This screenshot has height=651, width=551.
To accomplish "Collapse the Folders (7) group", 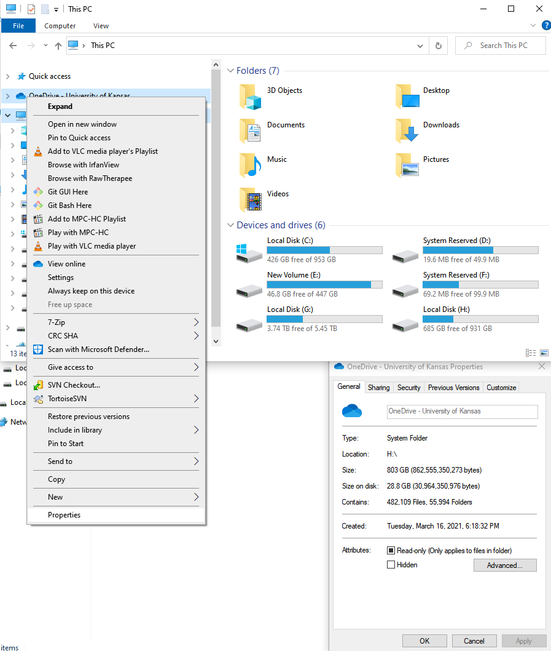I will 230,71.
